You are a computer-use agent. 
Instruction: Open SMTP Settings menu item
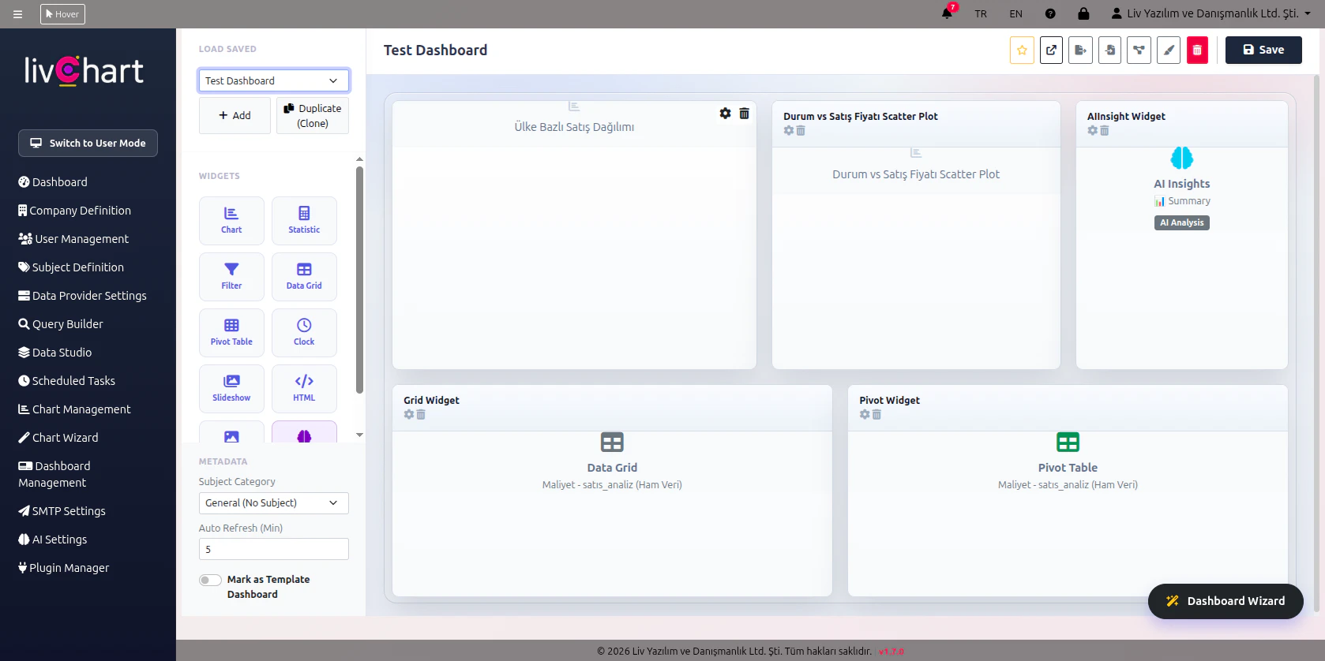coord(62,511)
